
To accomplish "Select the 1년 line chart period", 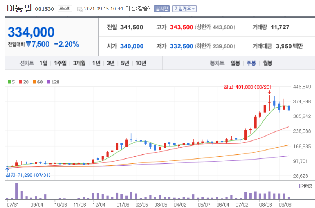I will tap(96, 63).
